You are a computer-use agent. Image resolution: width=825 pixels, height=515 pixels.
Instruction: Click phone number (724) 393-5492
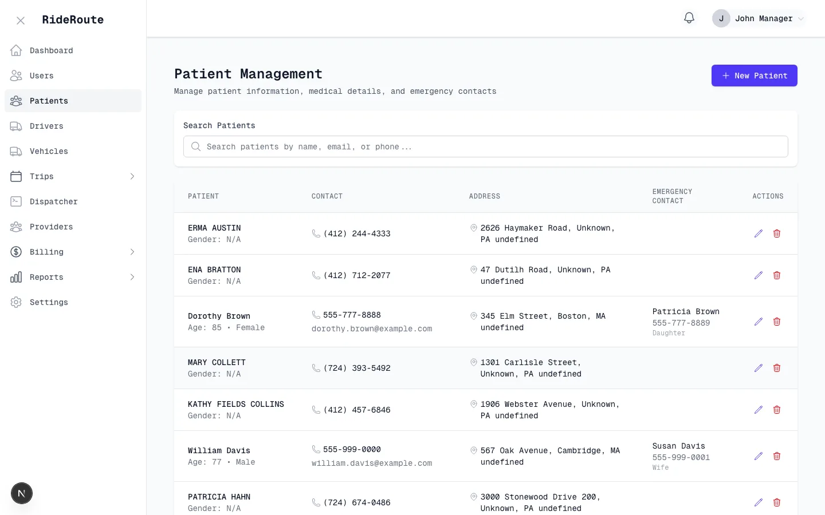click(x=357, y=368)
